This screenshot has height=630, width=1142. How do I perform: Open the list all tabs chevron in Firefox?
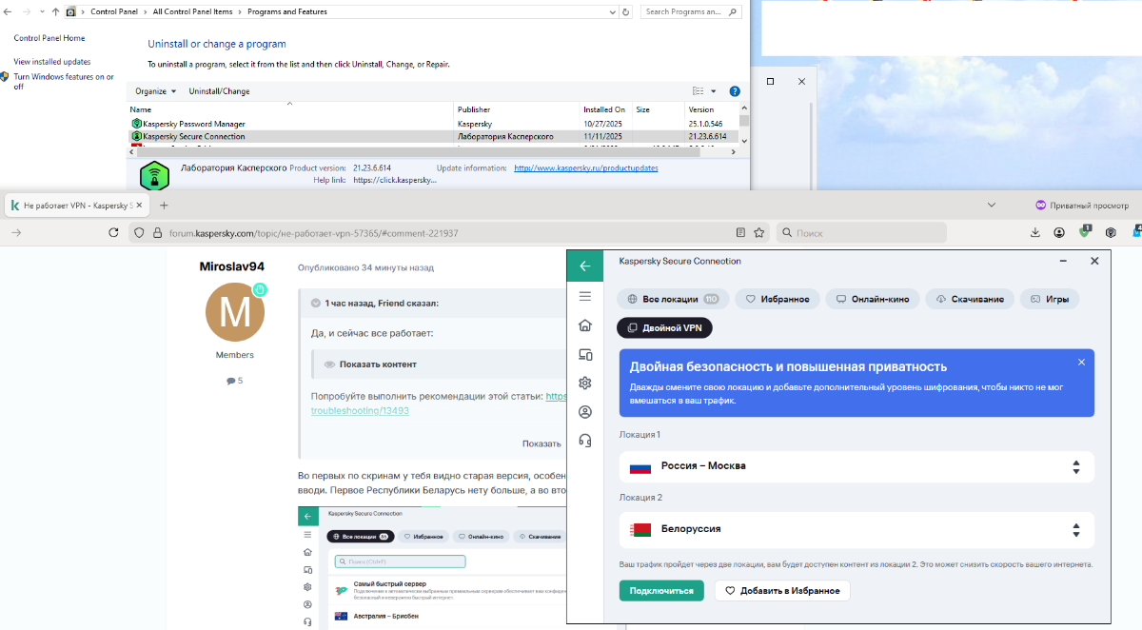click(x=992, y=205)
